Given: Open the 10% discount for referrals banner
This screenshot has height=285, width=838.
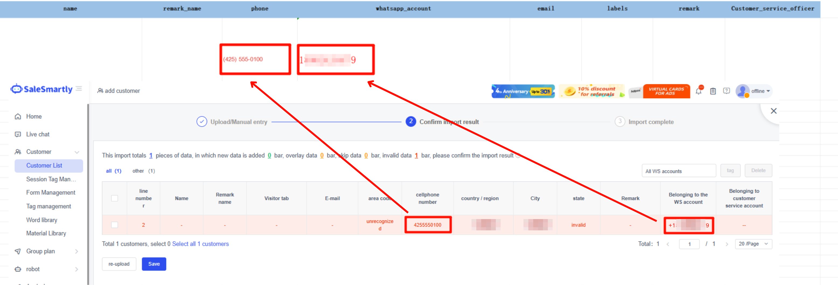Looking at the screenshot, I should click(592, 91).
